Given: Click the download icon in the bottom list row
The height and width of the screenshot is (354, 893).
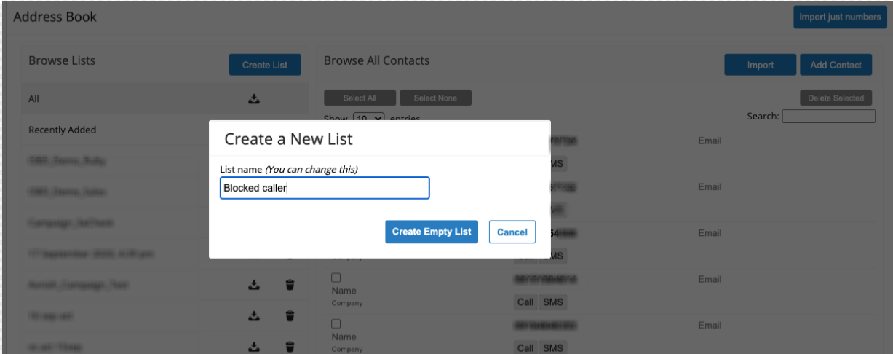Looking at the screenshot, I should click(x=254, y=347).
